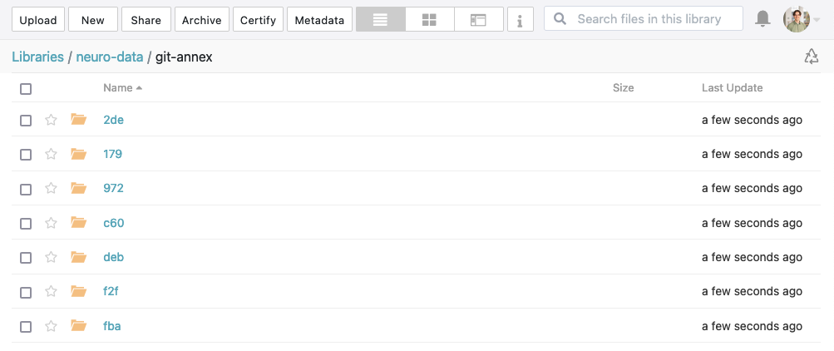Switch to grid view mode
This screenshot has height=351, width=834.
[429, 20]
